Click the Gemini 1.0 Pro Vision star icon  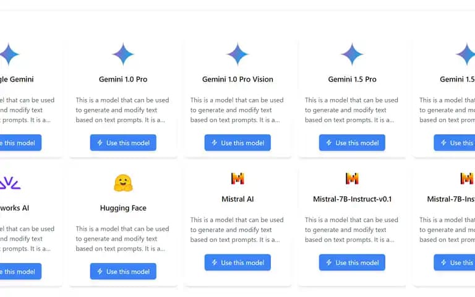click(237, 54)
